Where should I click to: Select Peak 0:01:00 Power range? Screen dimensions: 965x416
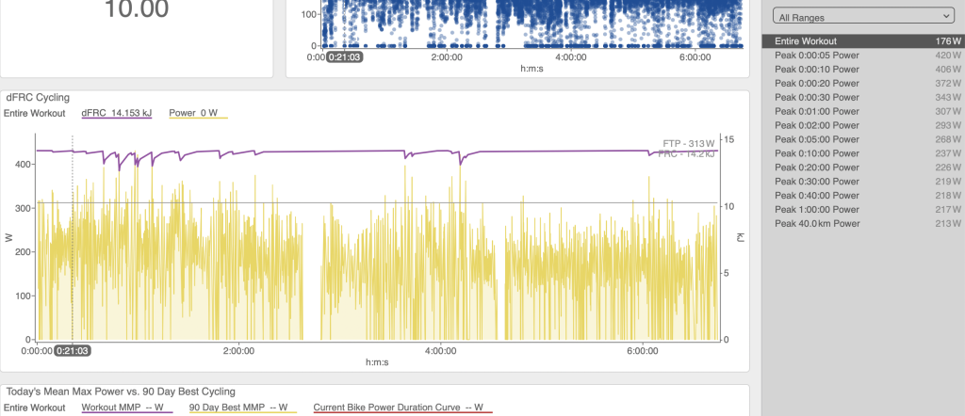tap(863, 111)
